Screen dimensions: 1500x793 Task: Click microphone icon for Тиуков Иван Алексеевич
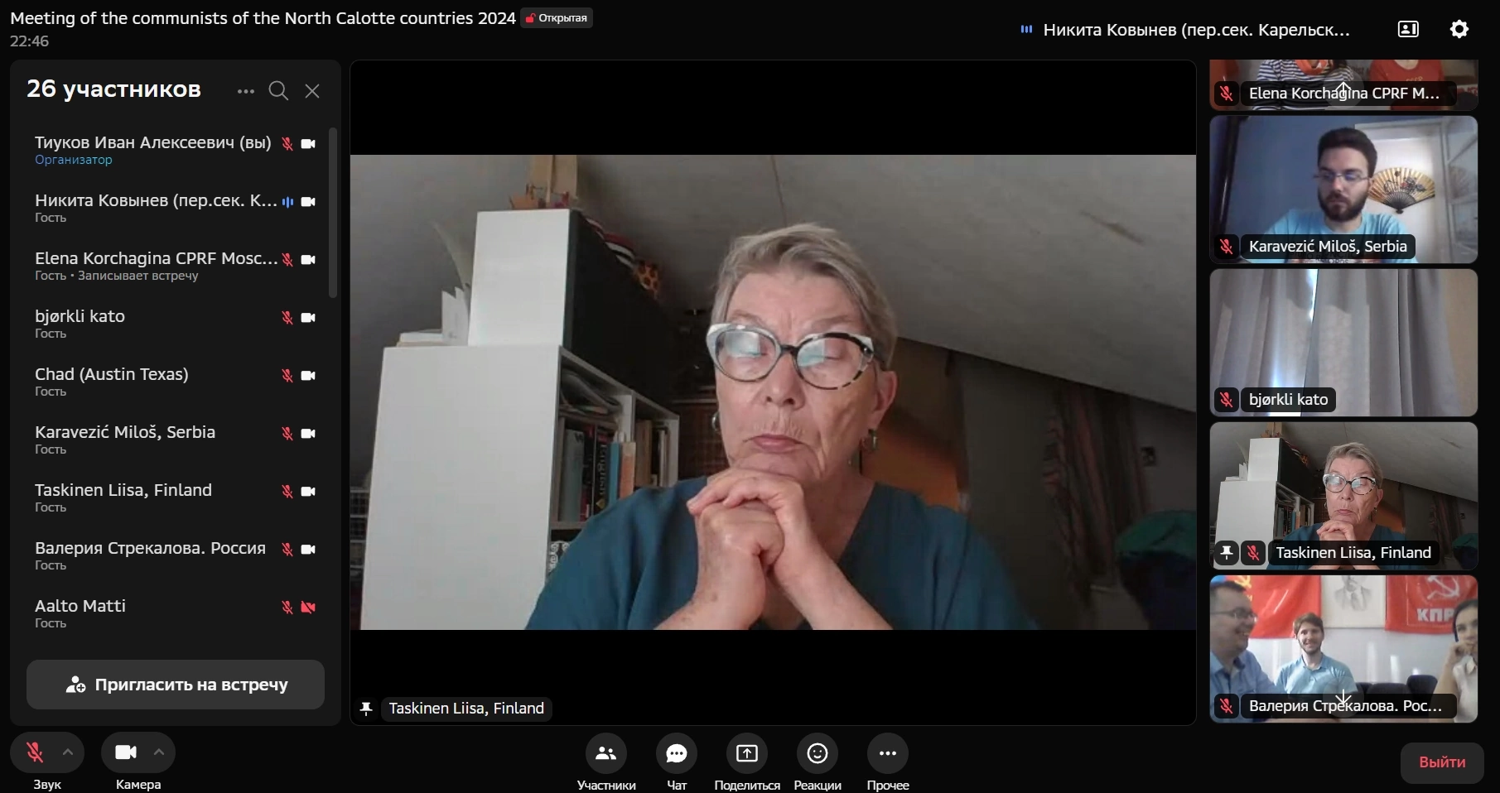[x=287, y=144]
